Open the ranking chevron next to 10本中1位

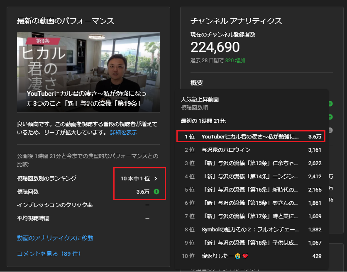tap(156, 178)
